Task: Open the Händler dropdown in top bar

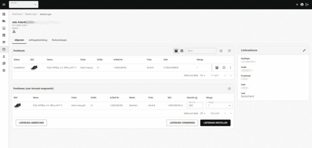Action: [24, 4]
